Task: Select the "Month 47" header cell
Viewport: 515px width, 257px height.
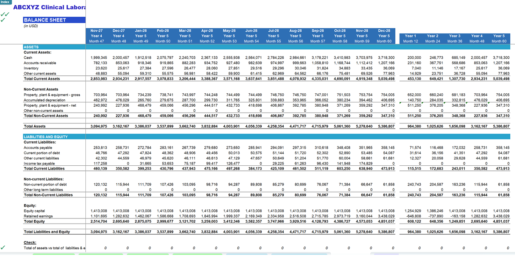Action: pos(97,41)
